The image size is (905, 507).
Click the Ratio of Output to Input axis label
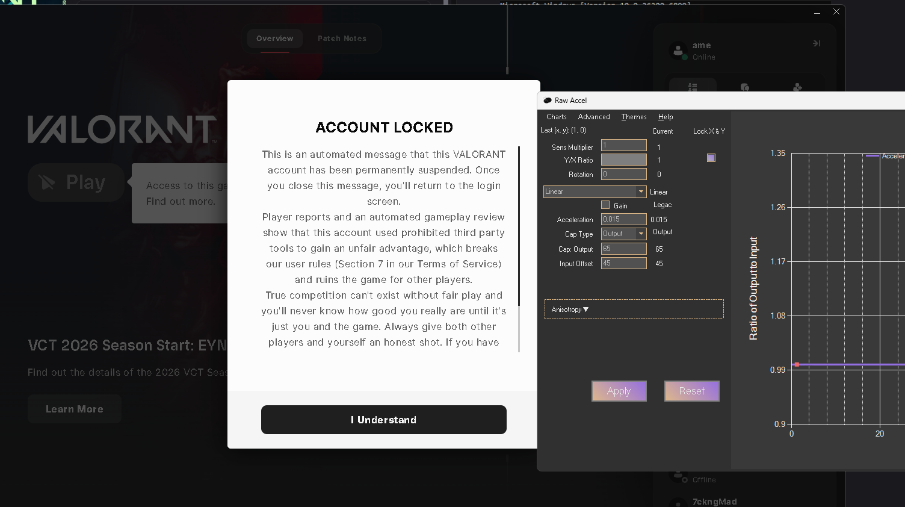click(x=753, y=288)
